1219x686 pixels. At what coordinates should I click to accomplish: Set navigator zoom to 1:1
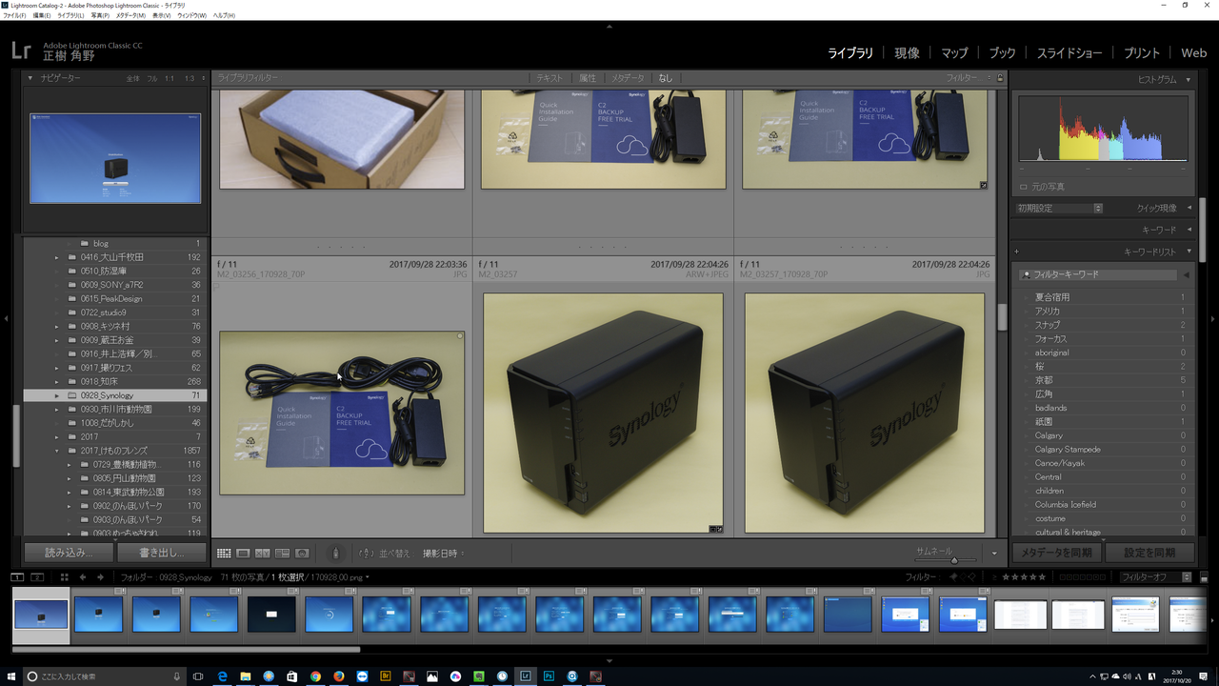(x=170, y=78)
